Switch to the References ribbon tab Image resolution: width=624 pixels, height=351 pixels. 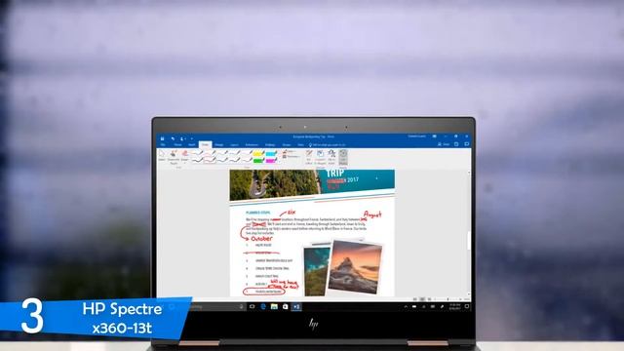pyautogui.click(x=252, y=145)
